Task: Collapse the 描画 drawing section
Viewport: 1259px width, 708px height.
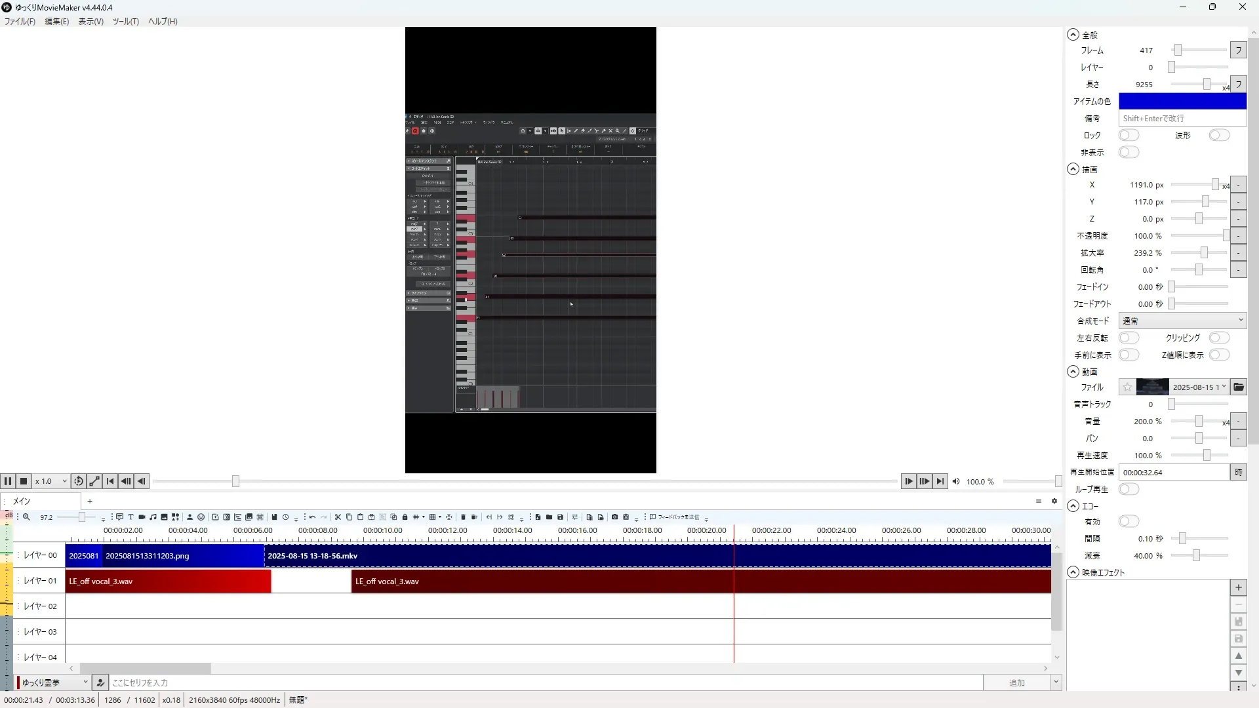Action: point(1073,169)
